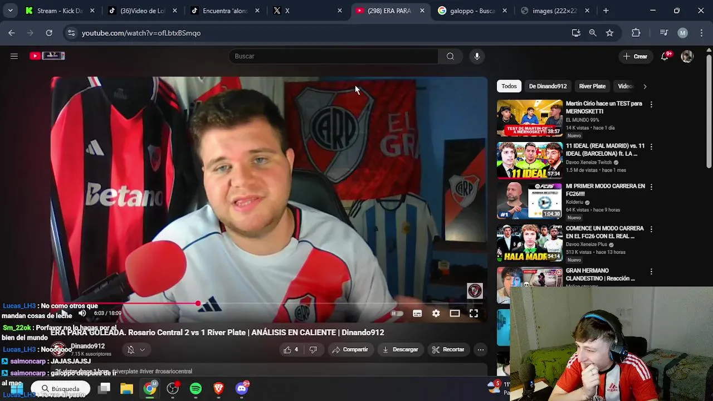Open the Martin Cirio TEST video thumbnail
This screenshot has width=713, height=401.
pyautogui.click(x=530, y=118)
